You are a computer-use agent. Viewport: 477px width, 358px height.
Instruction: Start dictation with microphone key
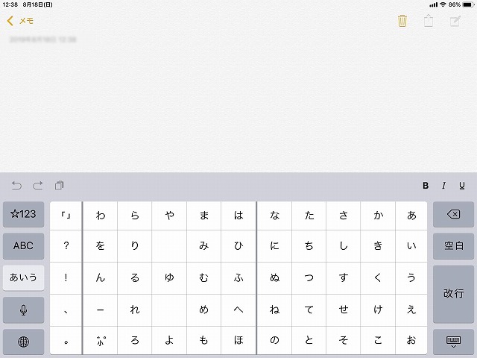click(23, 310)
